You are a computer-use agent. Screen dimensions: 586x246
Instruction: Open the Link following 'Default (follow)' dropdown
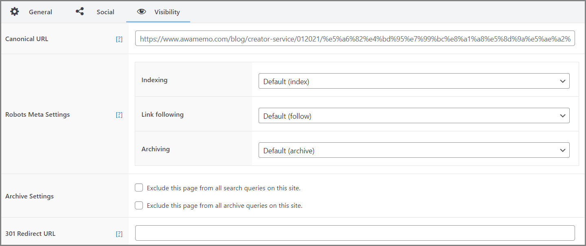coord(407,116)
